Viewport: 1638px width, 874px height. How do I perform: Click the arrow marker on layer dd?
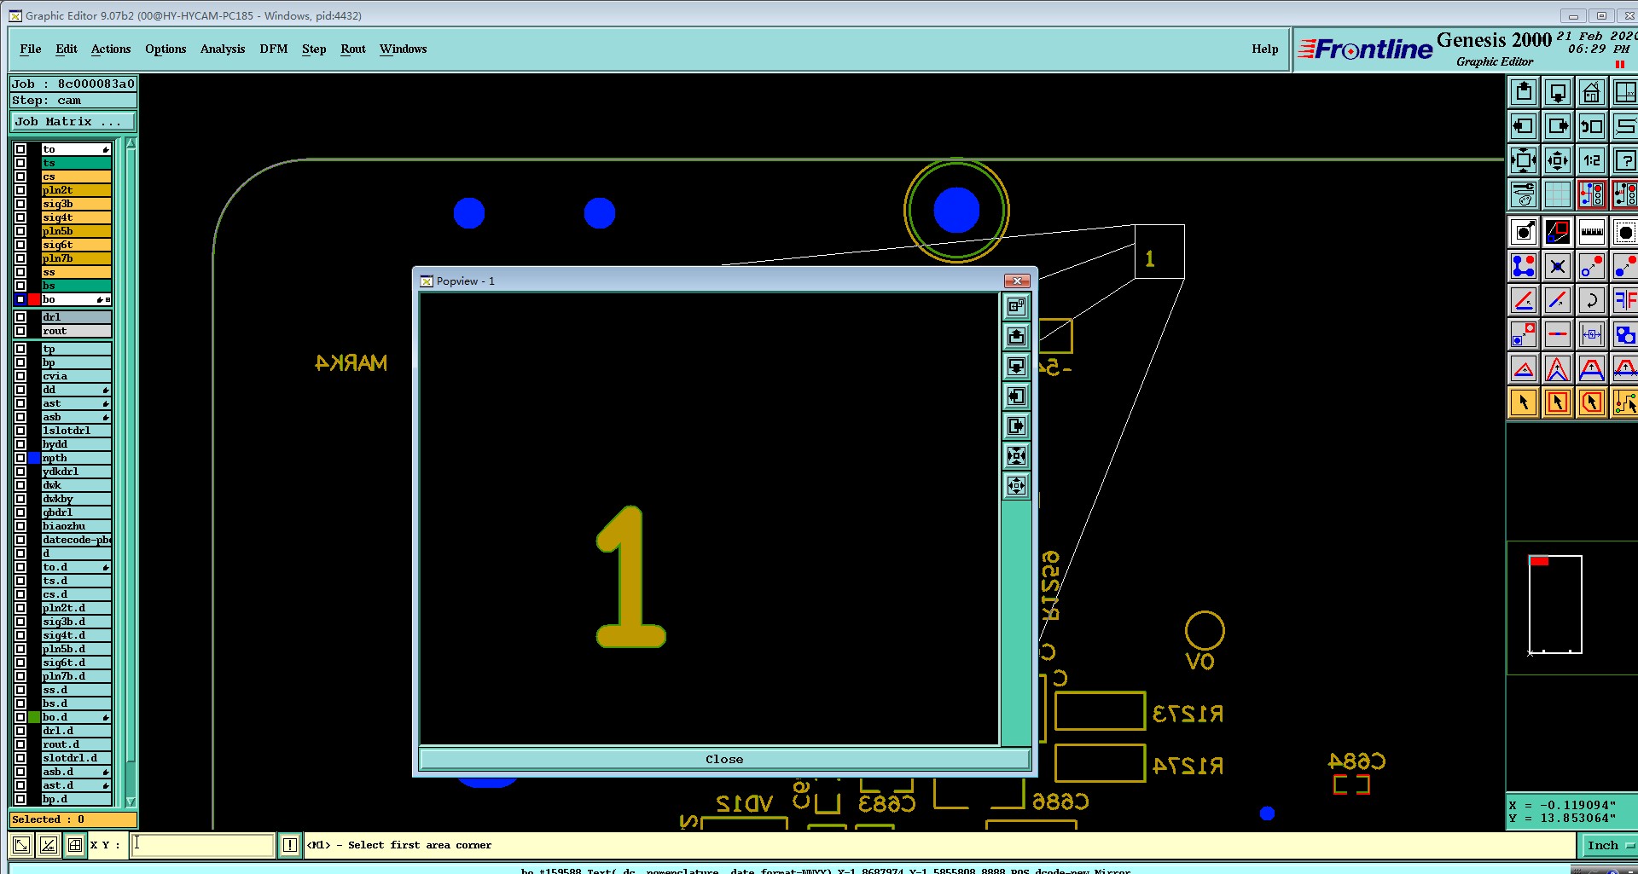tap(106, 390)
